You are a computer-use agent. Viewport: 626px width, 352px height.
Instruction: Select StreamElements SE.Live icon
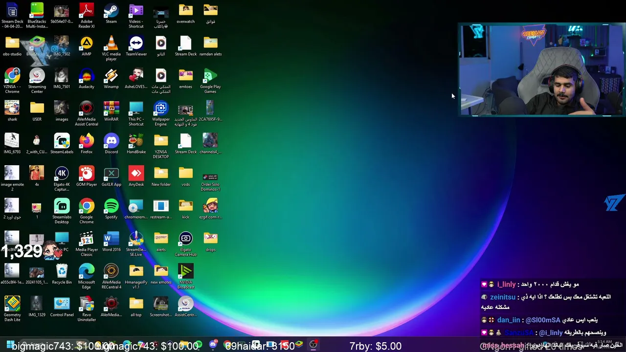coord(136,244)
